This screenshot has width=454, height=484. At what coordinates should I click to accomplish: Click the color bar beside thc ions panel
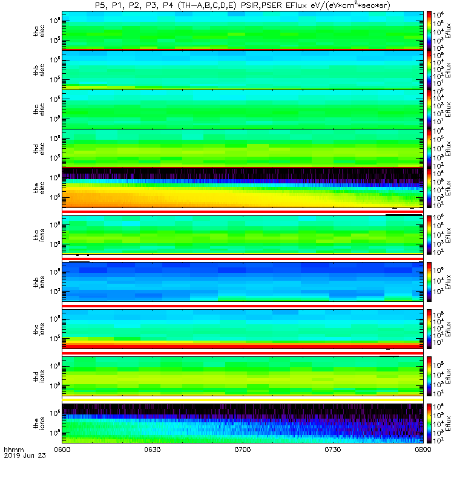[x=429, y=329]
